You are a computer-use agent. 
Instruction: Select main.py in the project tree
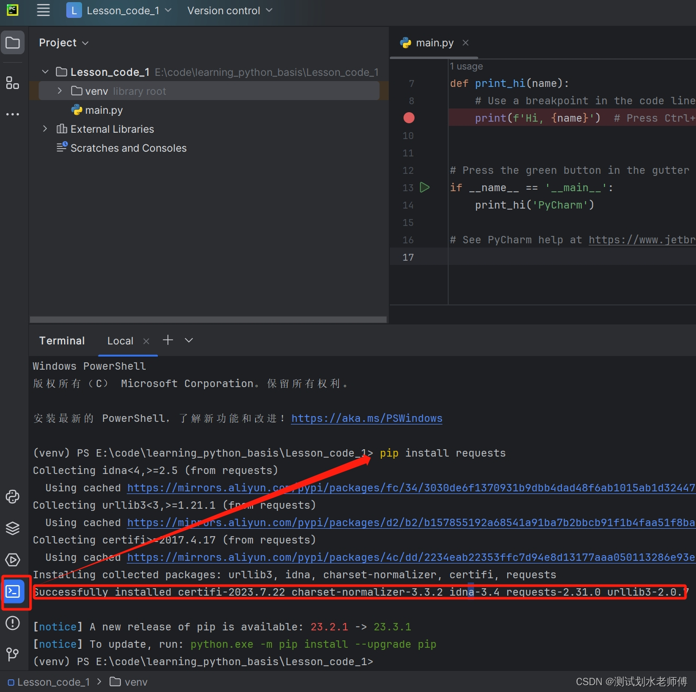pyautogui.click(x=97, y=110)
